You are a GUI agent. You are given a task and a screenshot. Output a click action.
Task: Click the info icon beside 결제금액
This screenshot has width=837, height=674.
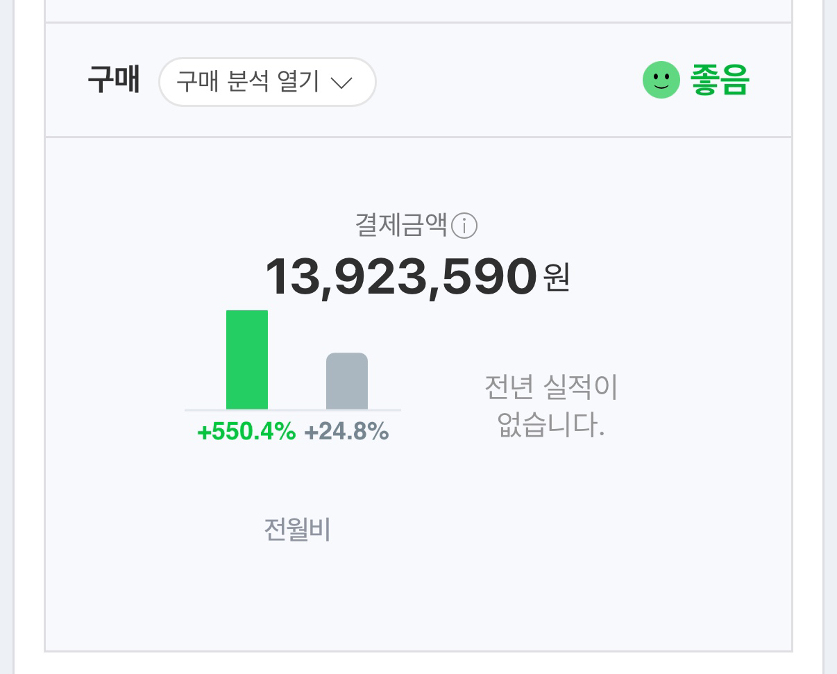click(464, 226)
